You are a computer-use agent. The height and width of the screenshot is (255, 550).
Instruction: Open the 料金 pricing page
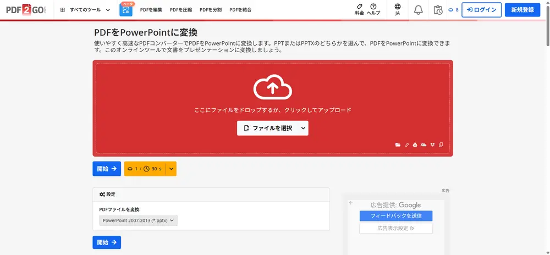point(360,9)
